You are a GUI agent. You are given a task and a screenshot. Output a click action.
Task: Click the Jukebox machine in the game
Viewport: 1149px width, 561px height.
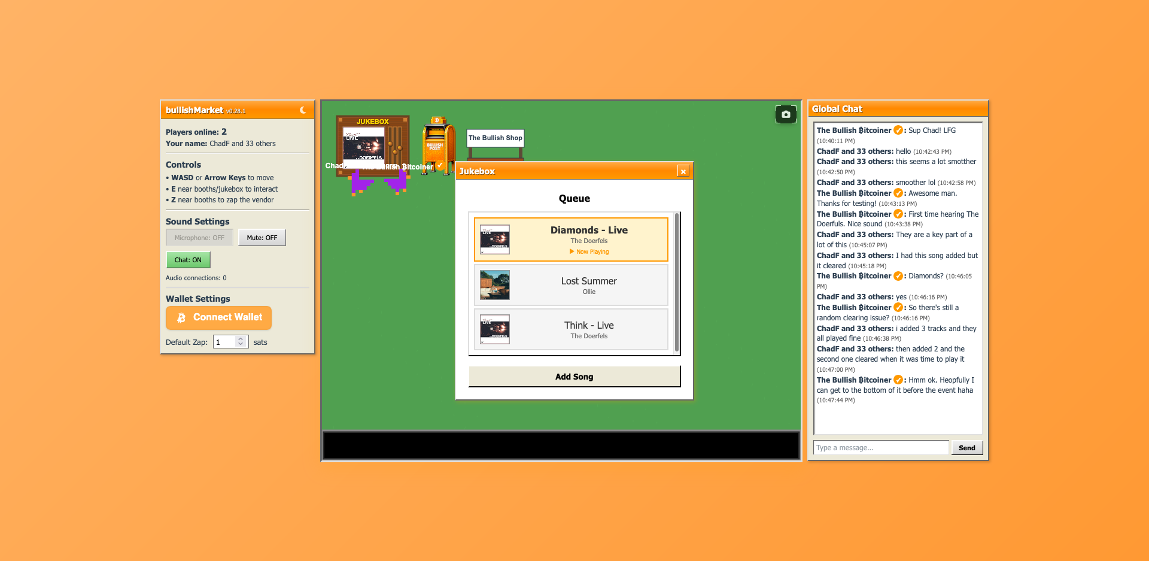[372, 145]
